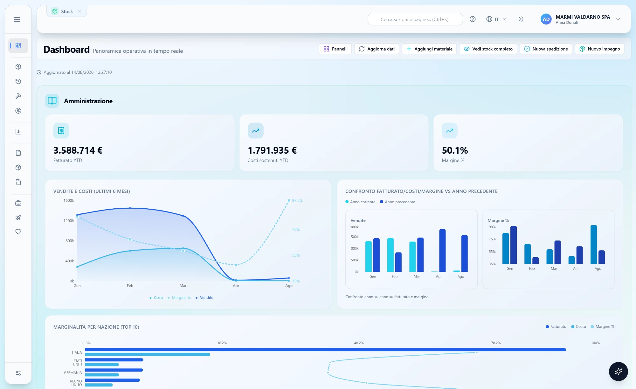
Task: Click the Nuova spedizione button
Action: [546, 49]
